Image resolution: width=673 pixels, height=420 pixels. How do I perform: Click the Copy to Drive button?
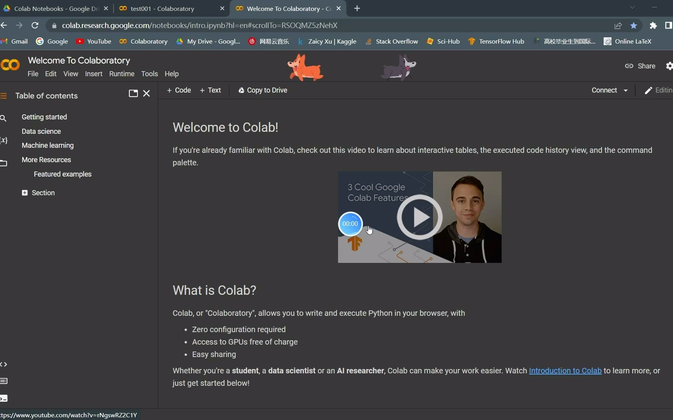[262, 90]
